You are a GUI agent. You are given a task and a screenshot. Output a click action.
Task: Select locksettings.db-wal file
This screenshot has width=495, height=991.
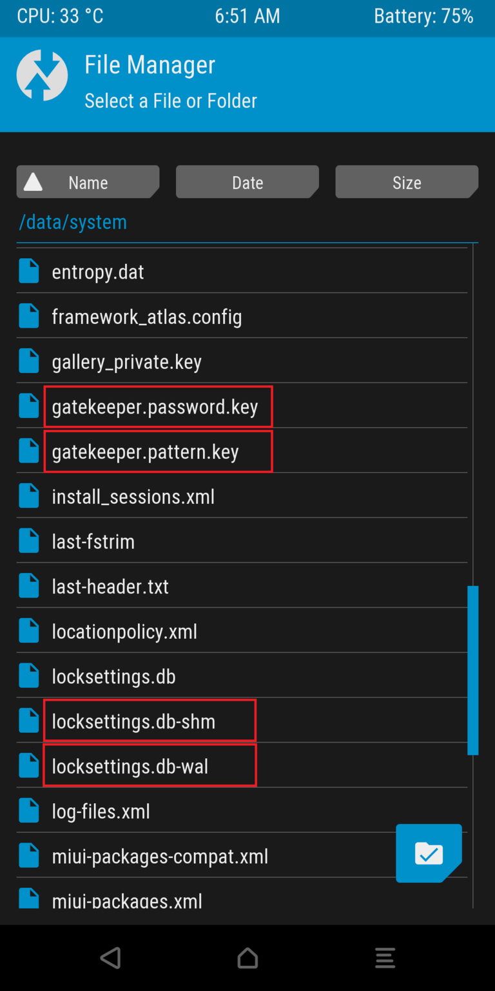click(130, 766)
